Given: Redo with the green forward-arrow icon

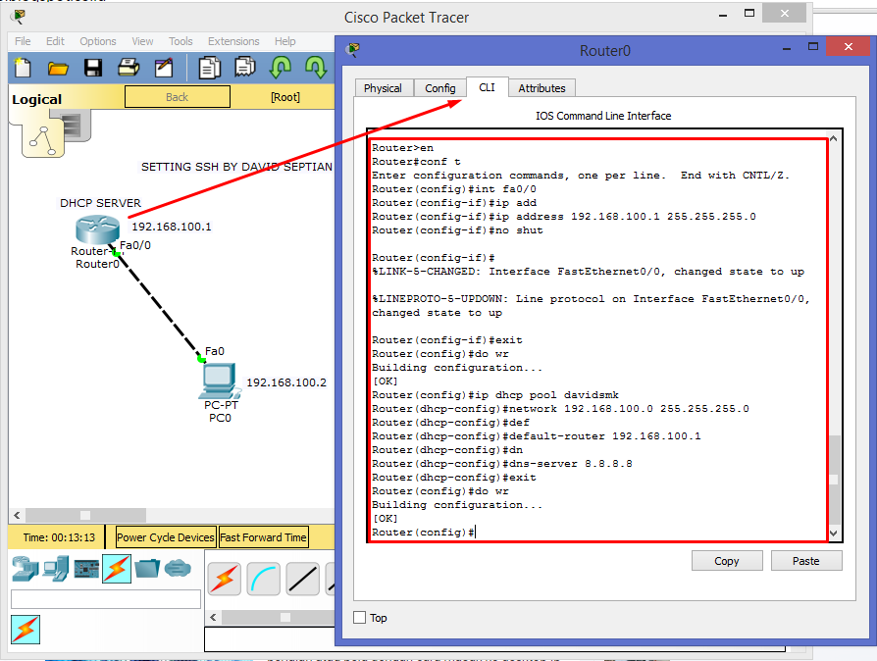Looking at the screenshot, I should coord(314,67).
